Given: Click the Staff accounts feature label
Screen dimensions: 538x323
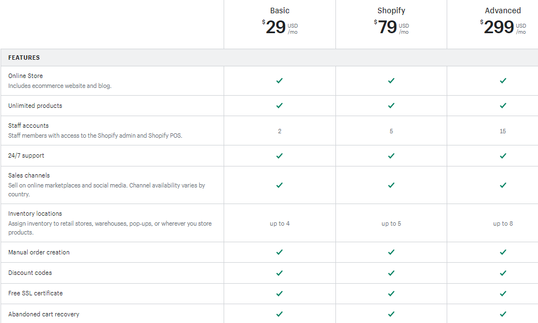Looking at the screenshot, I should 28,126.
